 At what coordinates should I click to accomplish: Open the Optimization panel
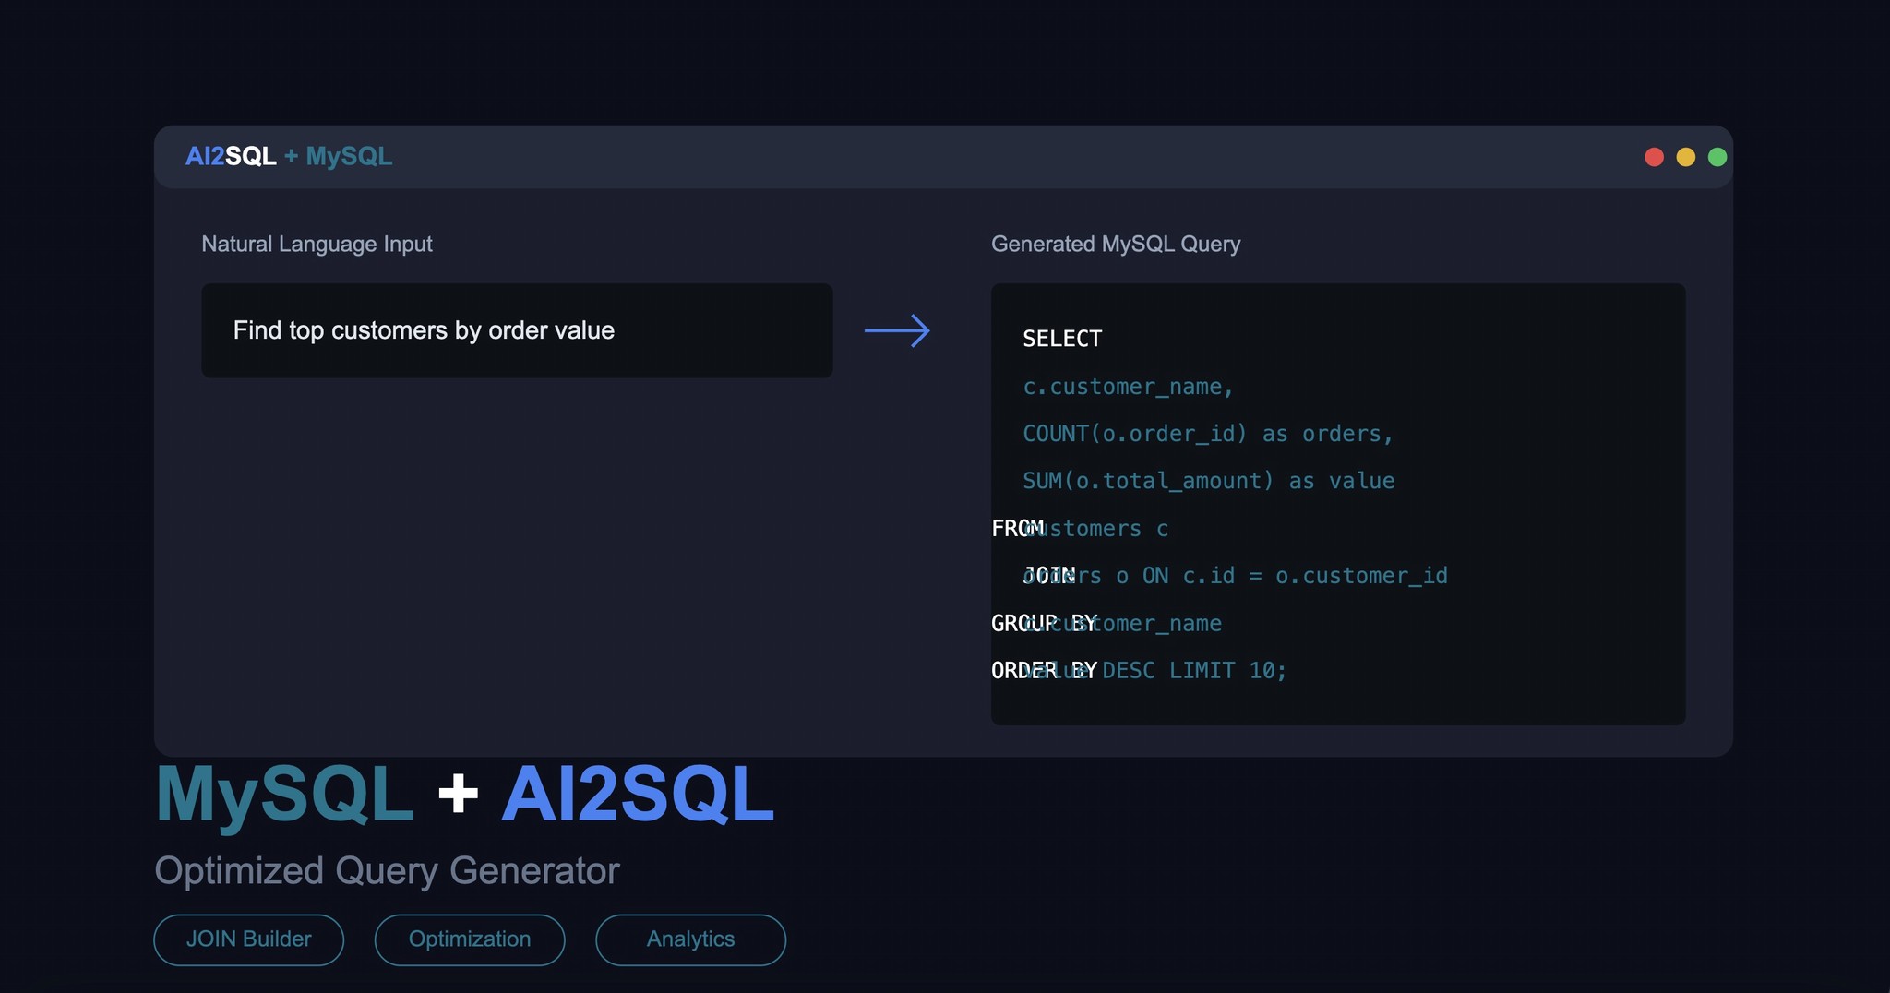point(469,939)
